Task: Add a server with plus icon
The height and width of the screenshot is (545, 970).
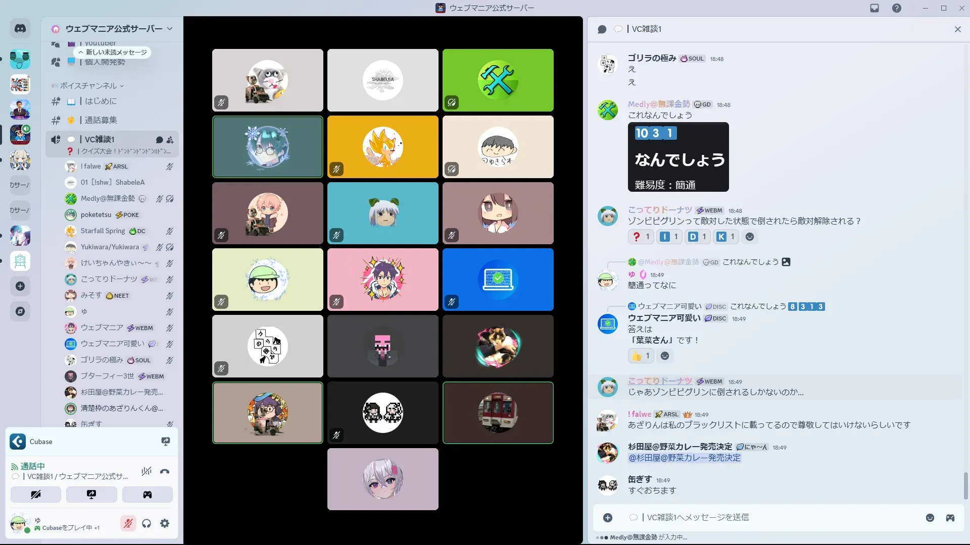Action: coord(20,286)
